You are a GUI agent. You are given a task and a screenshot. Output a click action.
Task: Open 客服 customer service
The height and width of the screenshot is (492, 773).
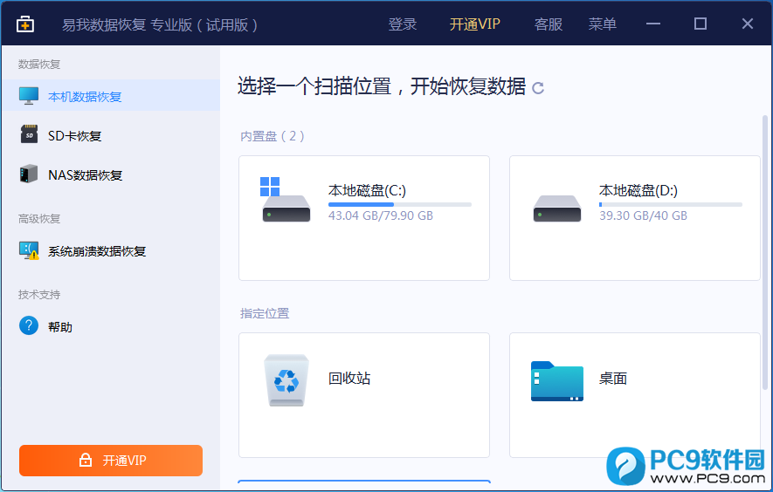[x=549, y=24]
